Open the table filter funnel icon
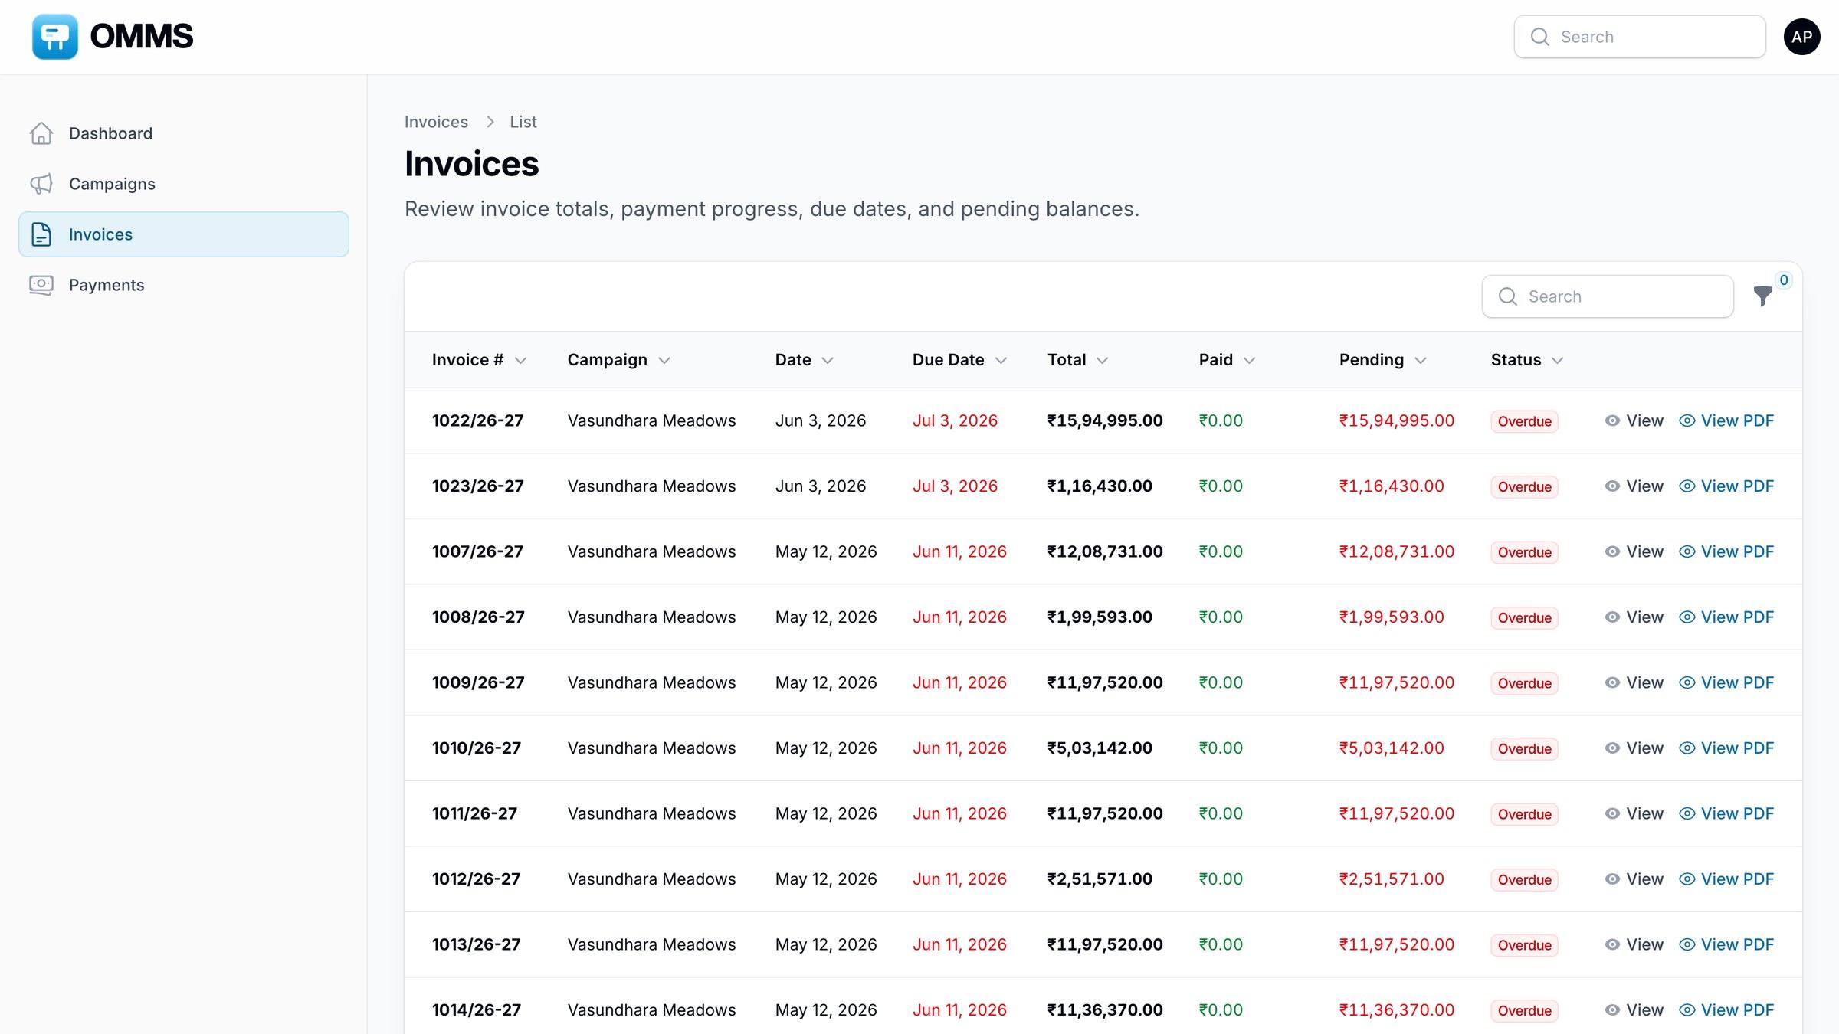1839x1034 pixels. click(1762, 296)
